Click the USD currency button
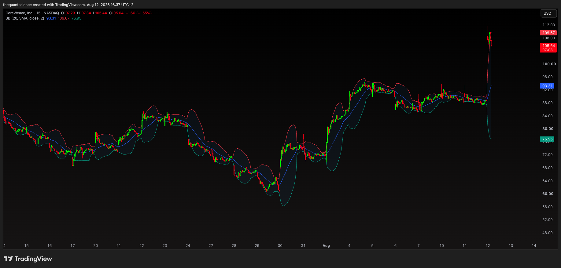Image resolution: width=561 pixels, height=268 pixels. coord(548,13)
